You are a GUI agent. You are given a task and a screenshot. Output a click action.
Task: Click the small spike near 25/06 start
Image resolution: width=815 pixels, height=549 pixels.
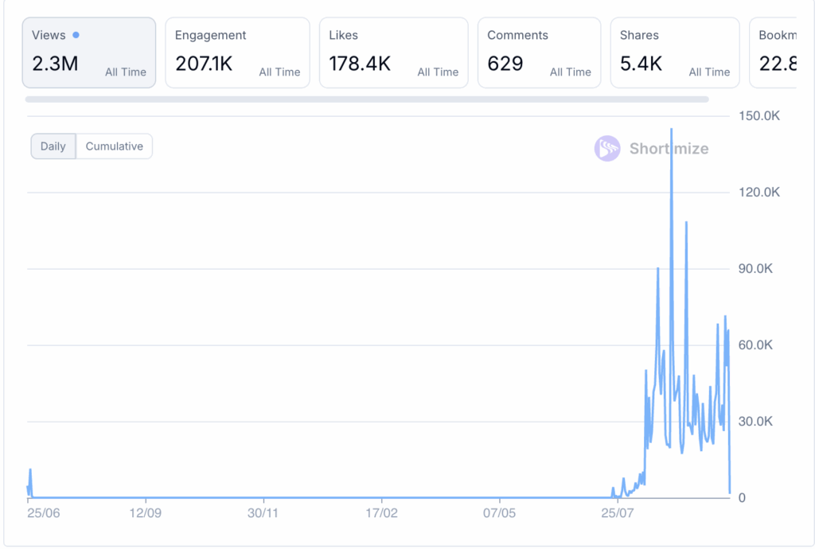[30, 470]
